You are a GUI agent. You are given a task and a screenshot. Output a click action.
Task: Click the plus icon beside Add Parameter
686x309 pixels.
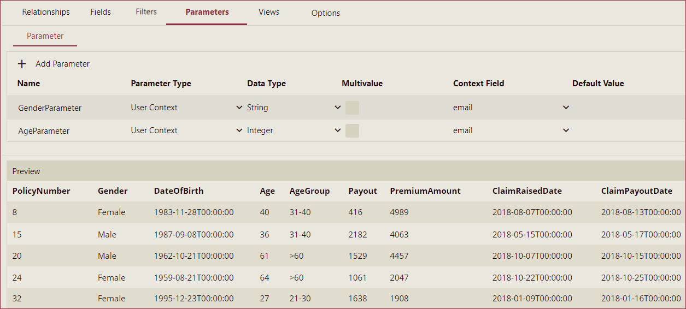pos(22,64)
